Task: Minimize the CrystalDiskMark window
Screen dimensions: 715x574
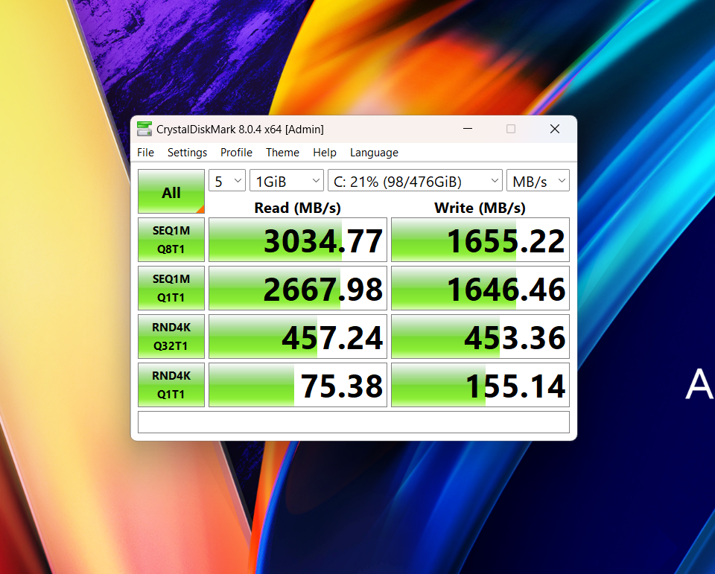Action: coord(468,129)
